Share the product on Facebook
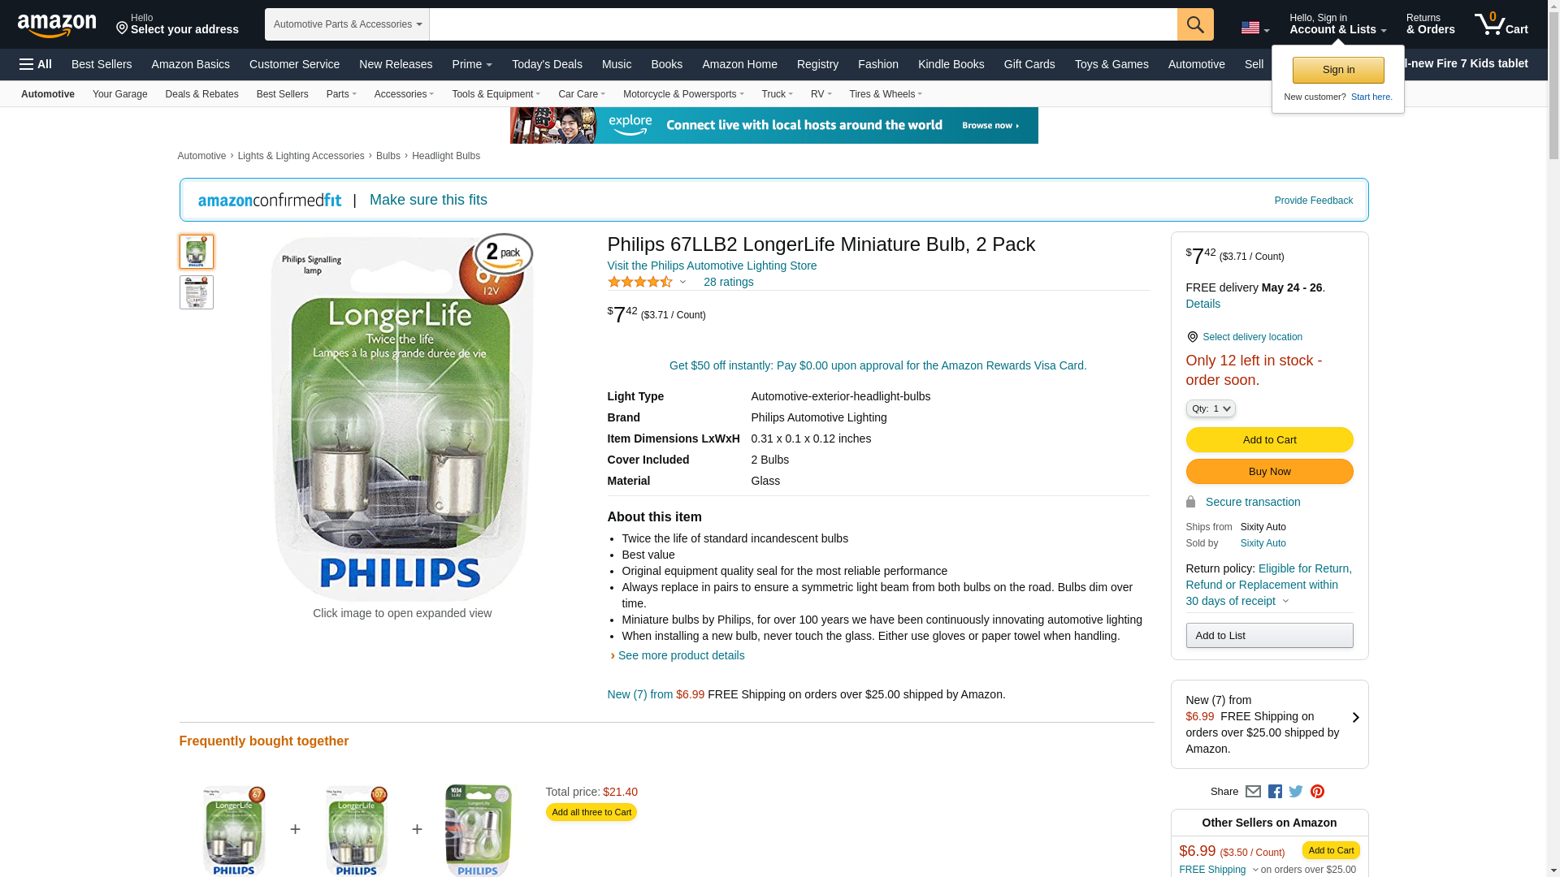1560x877 pixels. tap(1275, 792)
